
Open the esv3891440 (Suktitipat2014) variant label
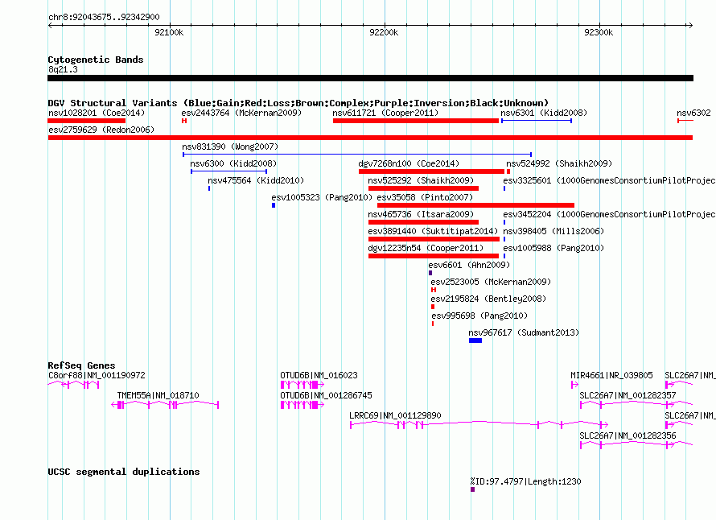pos(433,231)
